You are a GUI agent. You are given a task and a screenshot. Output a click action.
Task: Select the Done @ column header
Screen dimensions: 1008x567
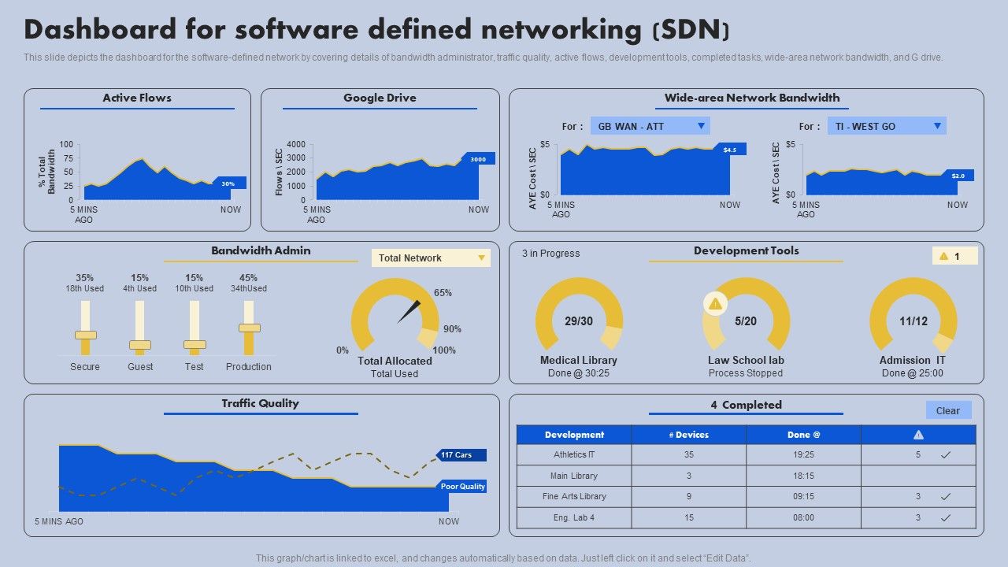802,434
